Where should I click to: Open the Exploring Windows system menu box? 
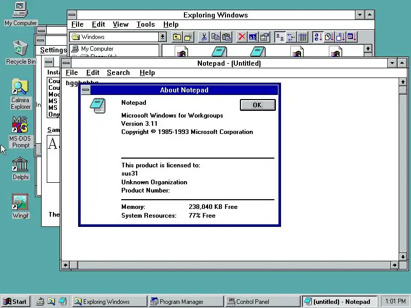72,15
